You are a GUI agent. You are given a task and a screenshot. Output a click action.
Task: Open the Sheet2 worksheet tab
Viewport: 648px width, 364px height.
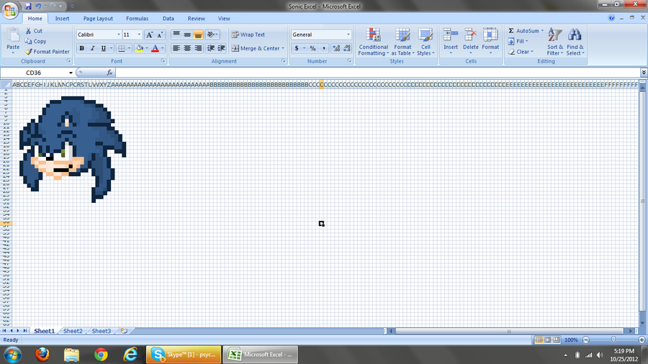click(x=73, y=331)
